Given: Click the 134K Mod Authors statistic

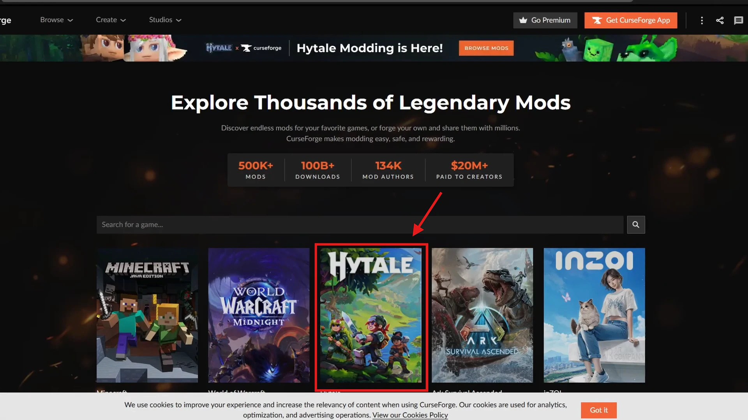Looking at the screenshot, I should pyautogui.click(x=388, y=170).
